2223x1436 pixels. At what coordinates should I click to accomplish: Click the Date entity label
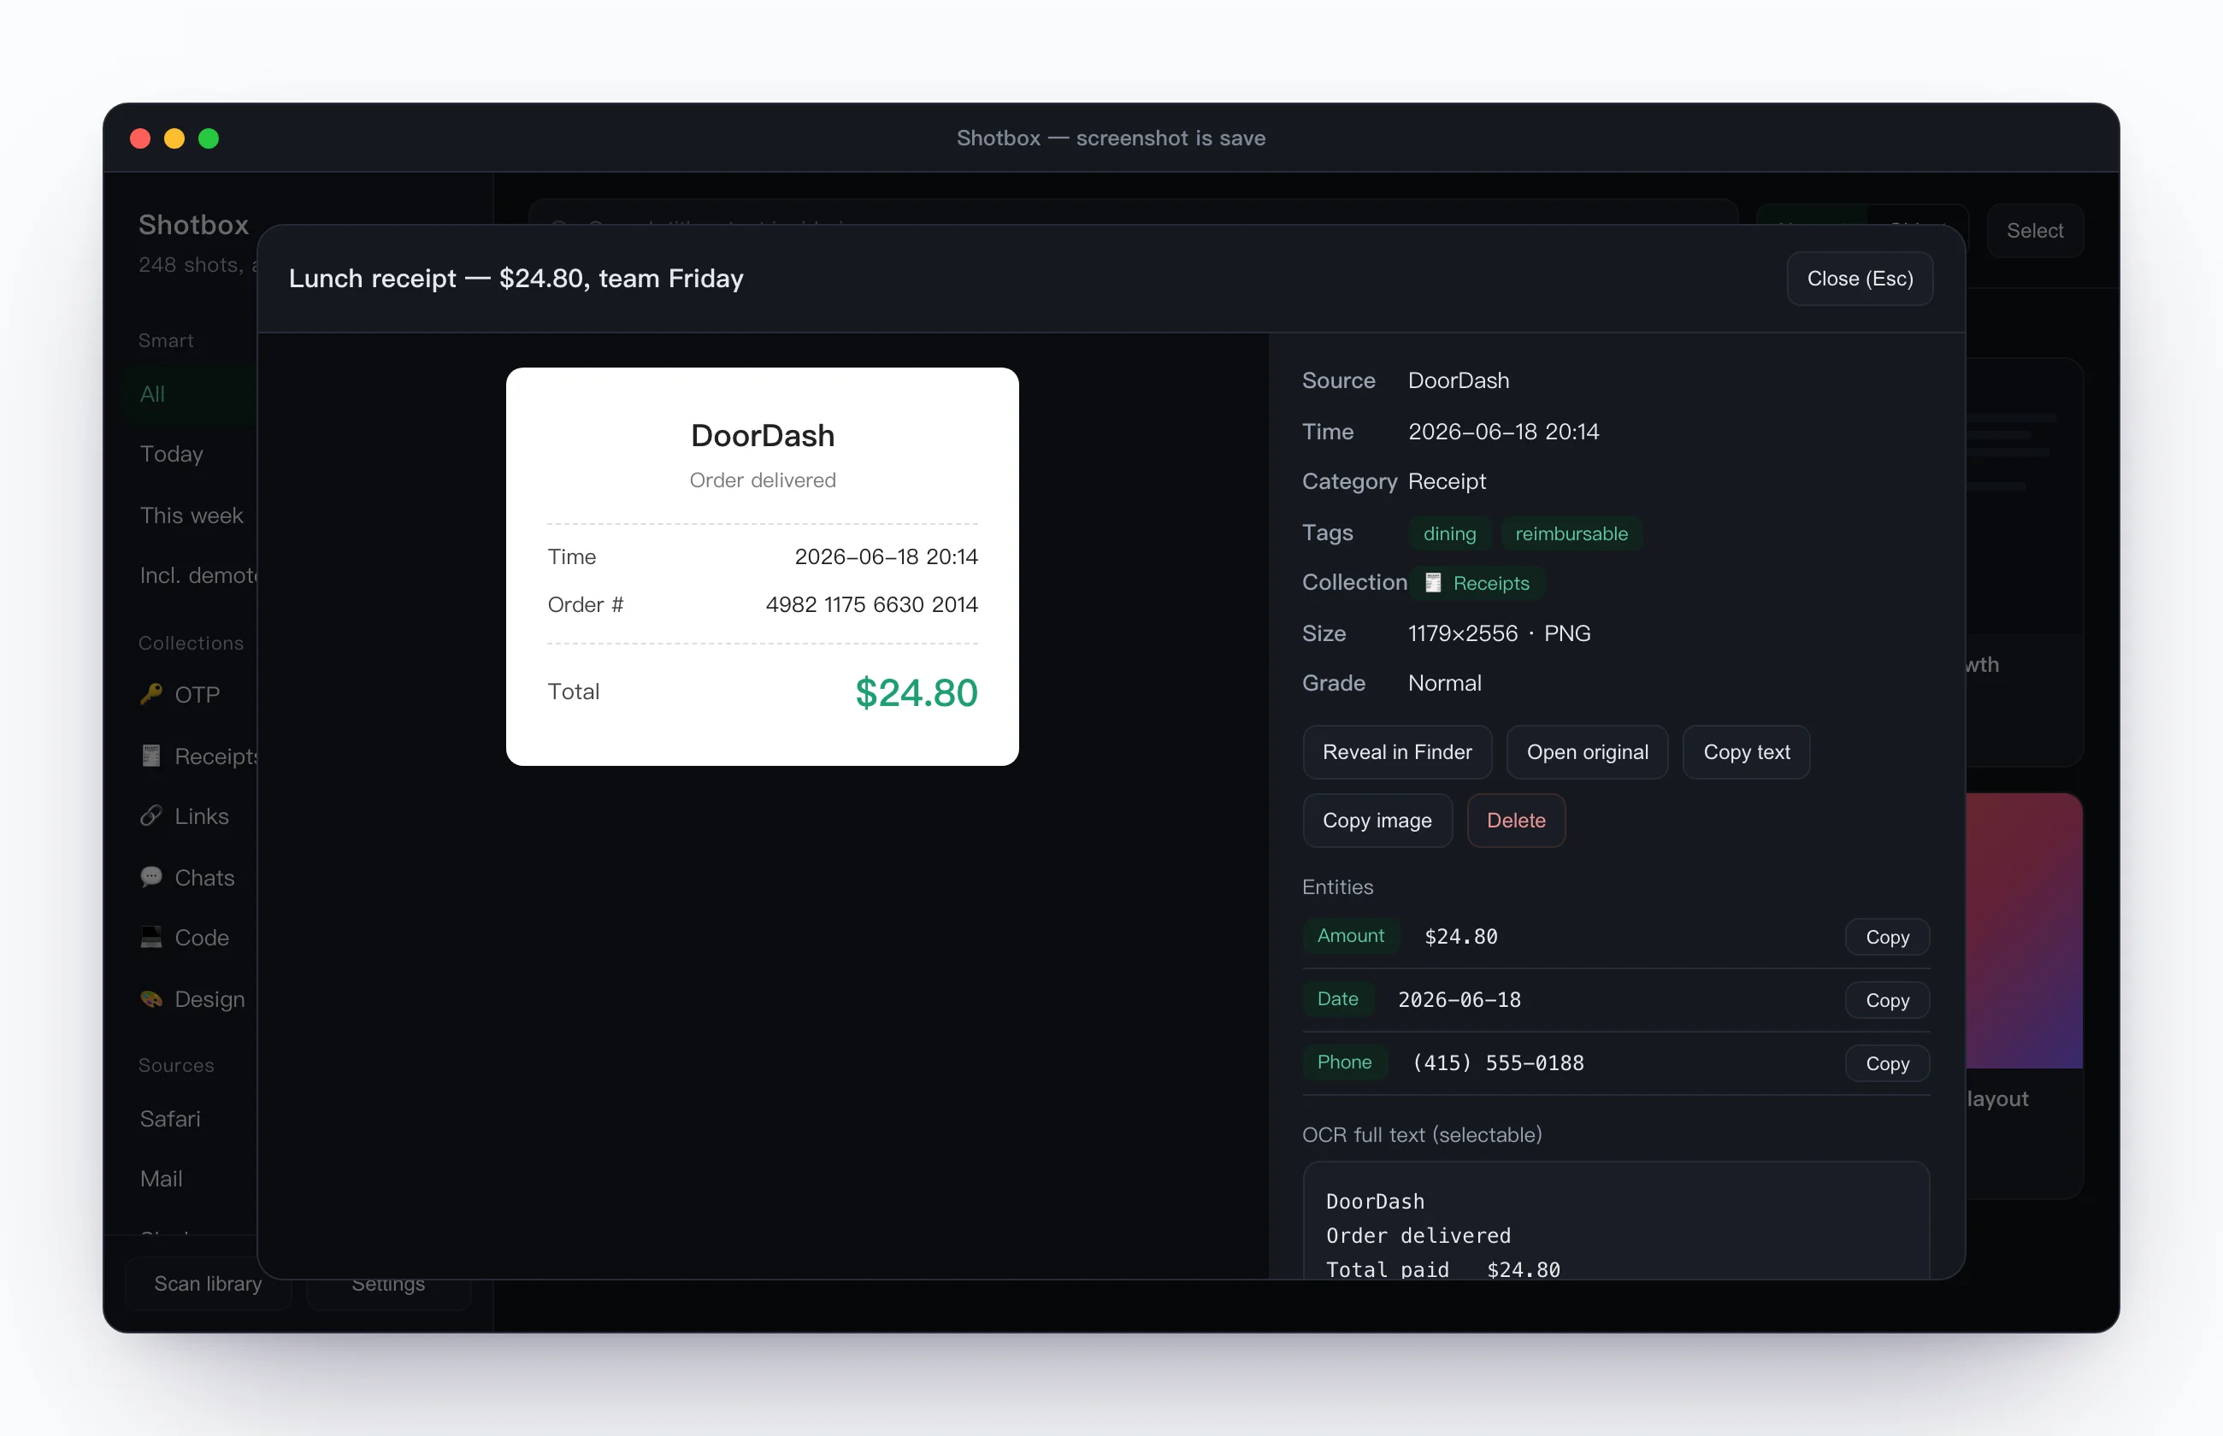[1337, 998]
